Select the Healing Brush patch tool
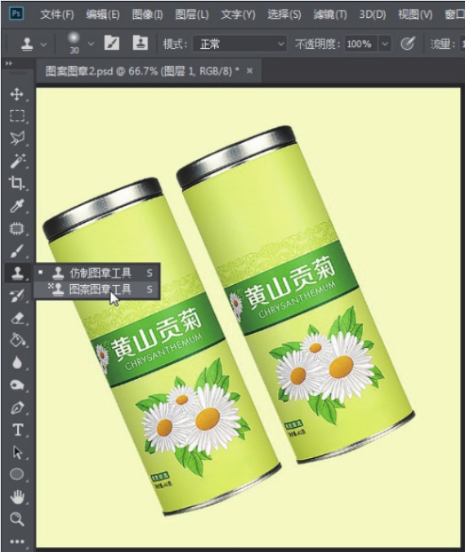 16,229
